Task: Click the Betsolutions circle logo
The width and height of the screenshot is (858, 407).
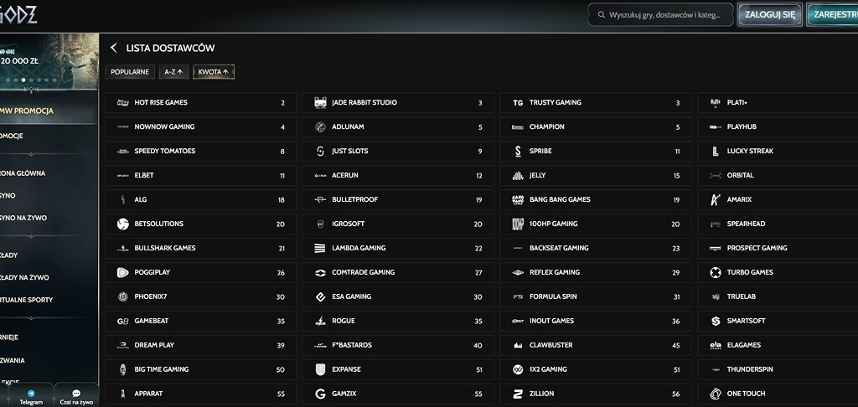Action: point(122,224)
